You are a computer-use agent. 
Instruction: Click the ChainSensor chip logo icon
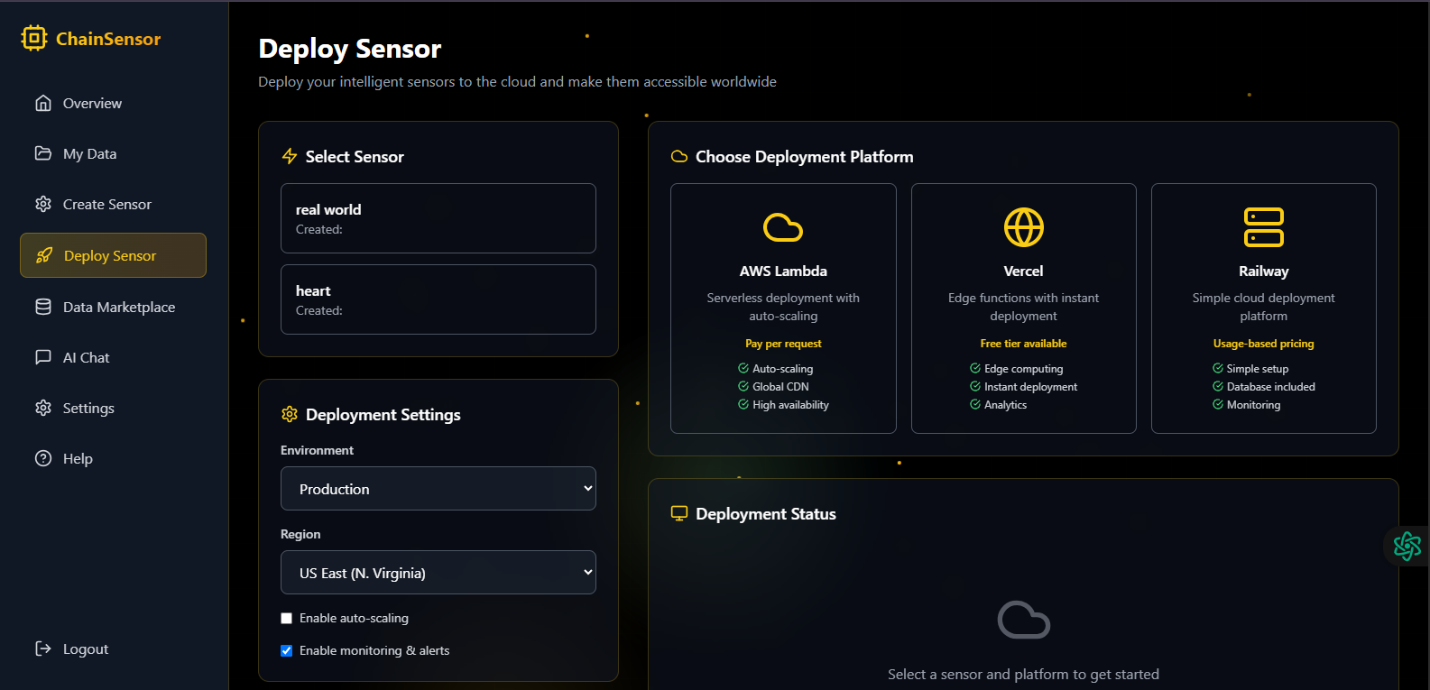coord(34,38)
